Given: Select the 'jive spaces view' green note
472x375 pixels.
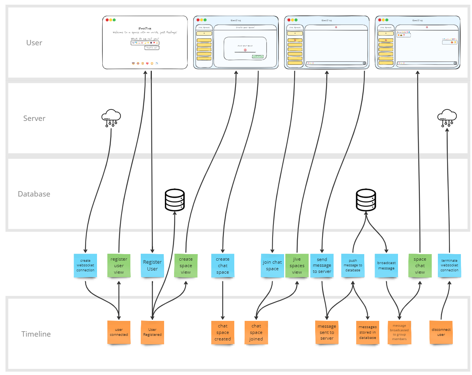Looking at the screenshot, I should coord(297,265).
